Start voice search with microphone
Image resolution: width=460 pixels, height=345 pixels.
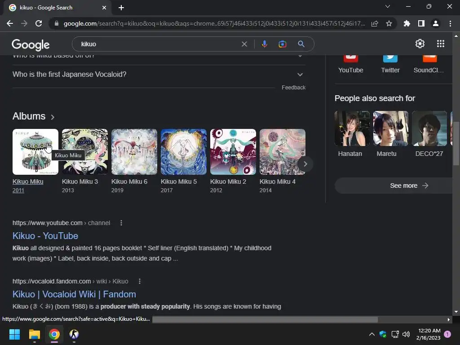coord(264,44)
